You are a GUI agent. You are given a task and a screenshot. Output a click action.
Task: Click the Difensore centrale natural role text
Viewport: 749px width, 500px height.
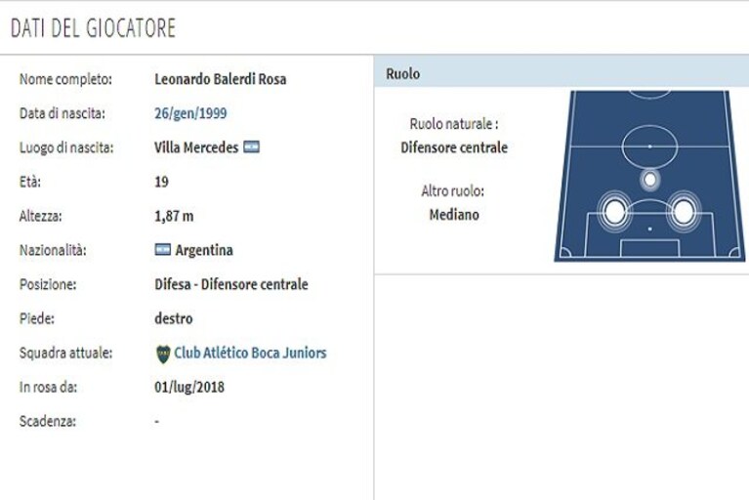(454, 147)
